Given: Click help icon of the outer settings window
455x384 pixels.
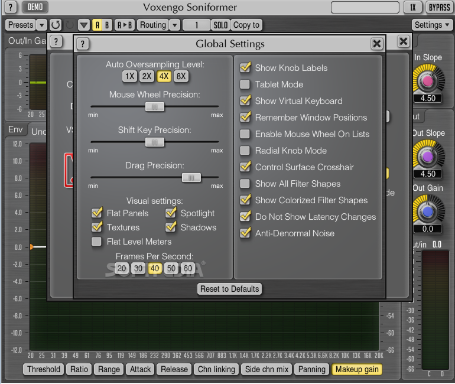Looking at the screenshot, I should [x=56, y=41].
